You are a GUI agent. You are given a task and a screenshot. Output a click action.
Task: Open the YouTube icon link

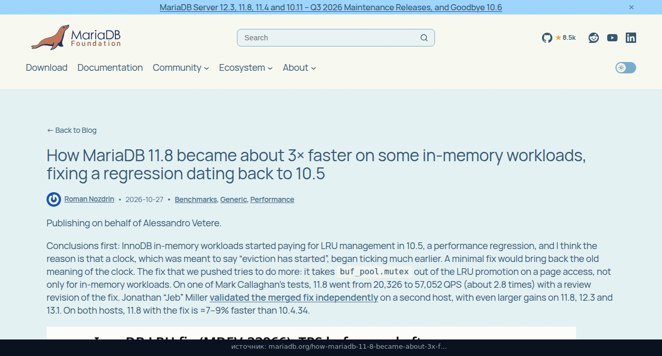pyautogui.click(x=612, y=38)
